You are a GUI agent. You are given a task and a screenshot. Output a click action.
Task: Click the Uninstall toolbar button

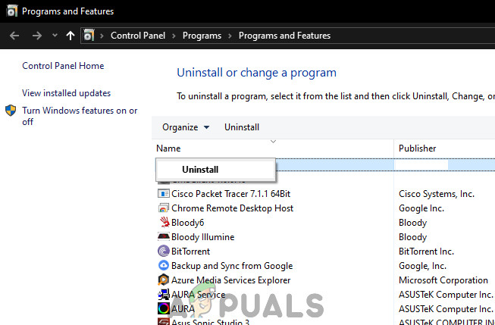[242, 127]
